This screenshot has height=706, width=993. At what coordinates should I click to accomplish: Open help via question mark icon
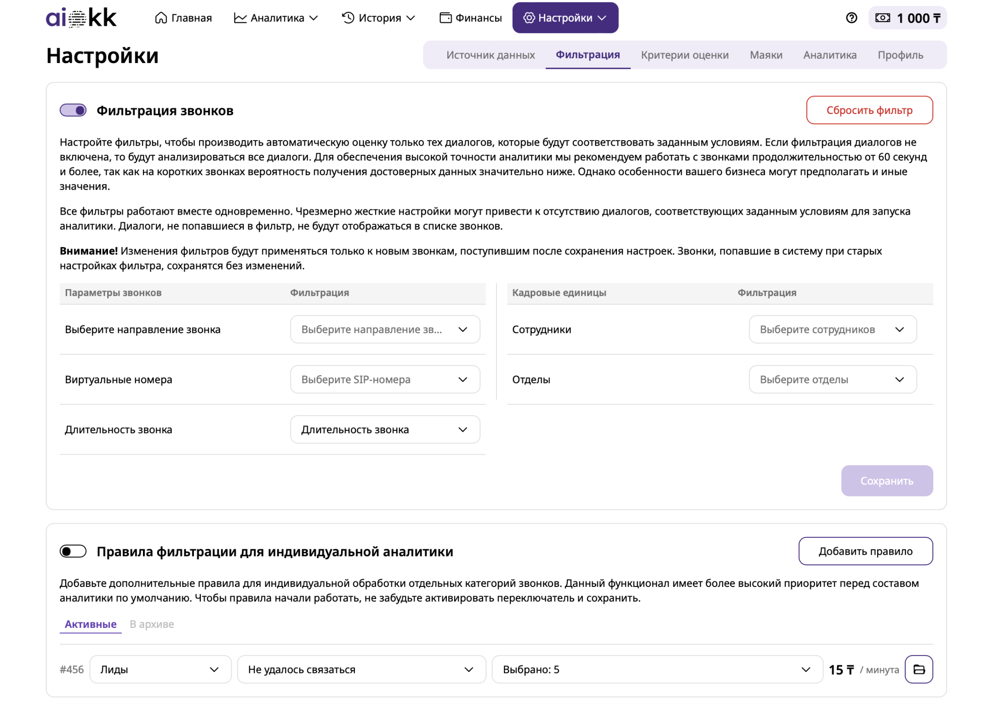tap(851, 18)
